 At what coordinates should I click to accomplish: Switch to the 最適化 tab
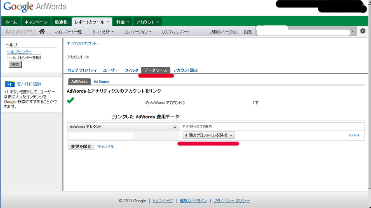tap(61, 22)
